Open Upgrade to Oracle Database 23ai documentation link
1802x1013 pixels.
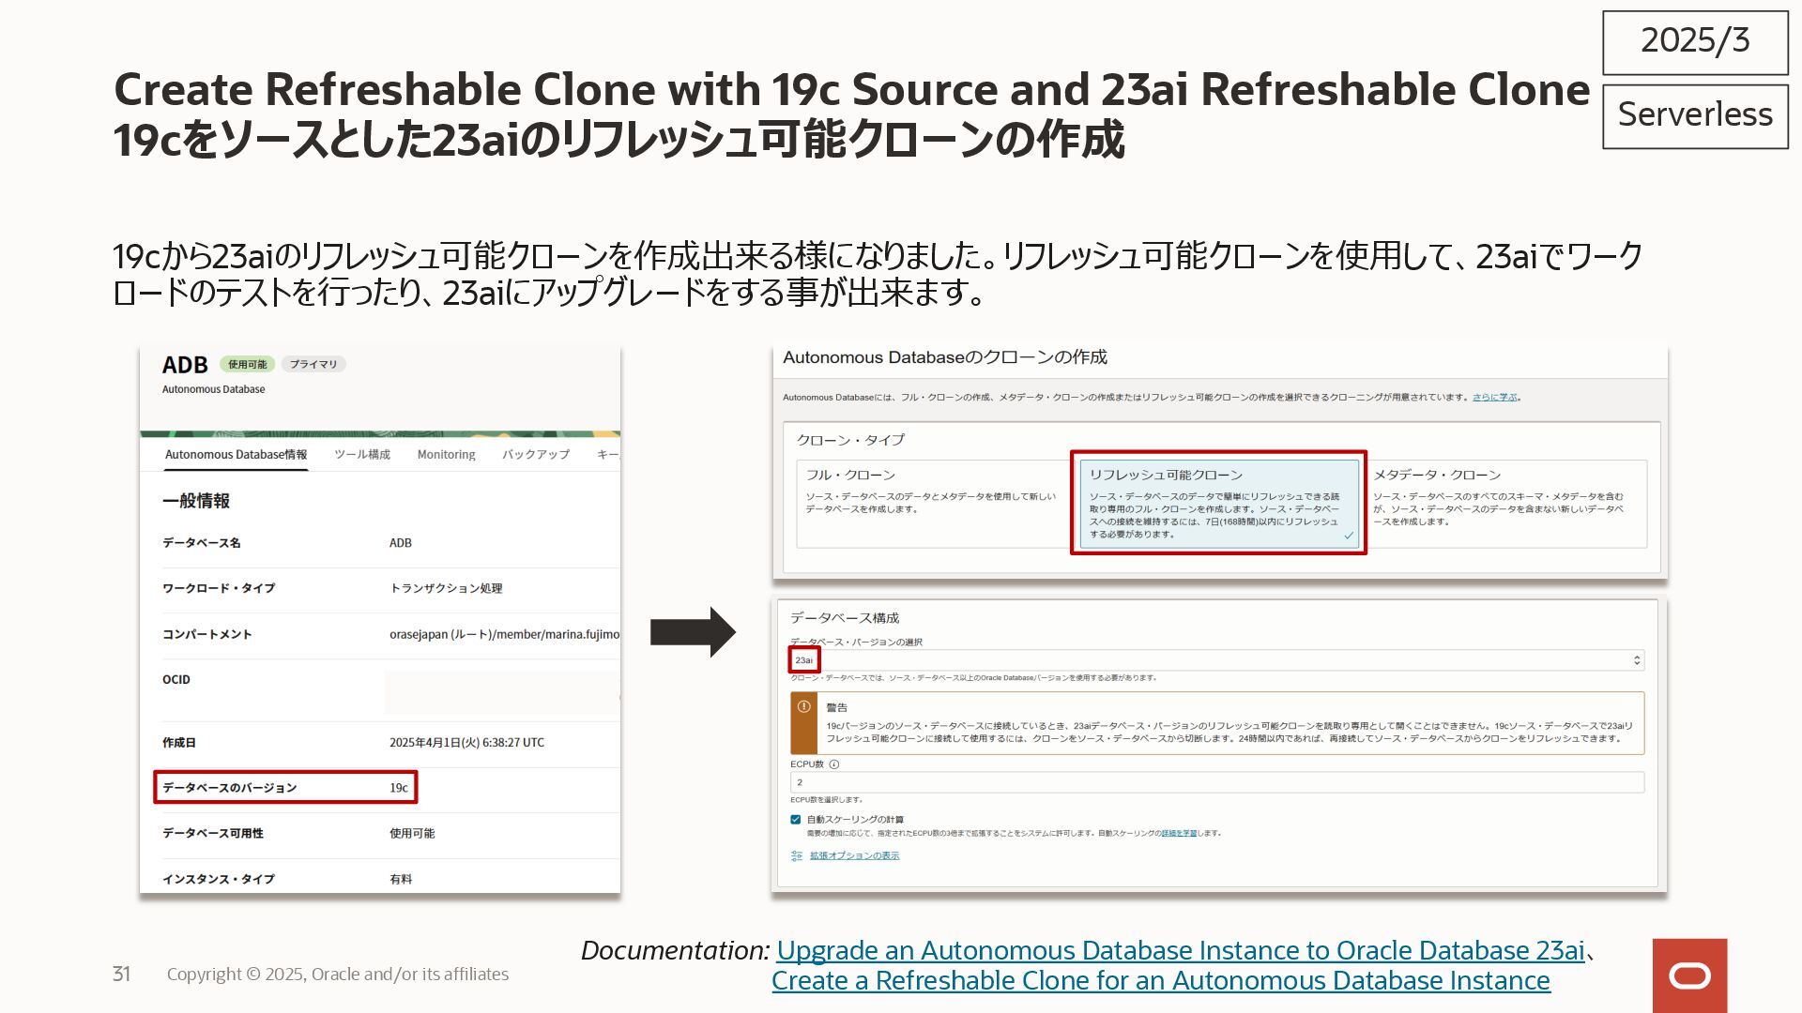(1180, 950)
